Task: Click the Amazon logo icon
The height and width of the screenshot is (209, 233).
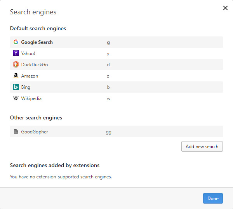Action: (x=16, y=76)
